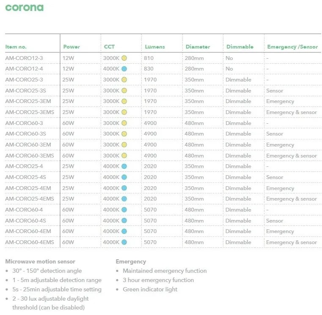Image resolution: width=322 pixels, height=315 pixels.
Task: Click Green indicator light bullet
Action: [x=150, y=289]
